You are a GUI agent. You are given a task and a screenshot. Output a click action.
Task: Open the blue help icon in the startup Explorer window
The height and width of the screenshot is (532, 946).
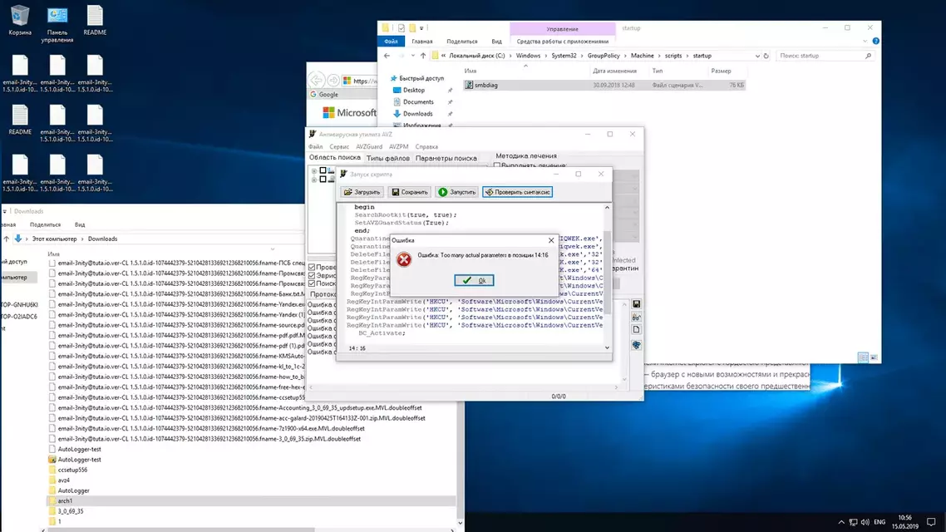coord(875,41)
